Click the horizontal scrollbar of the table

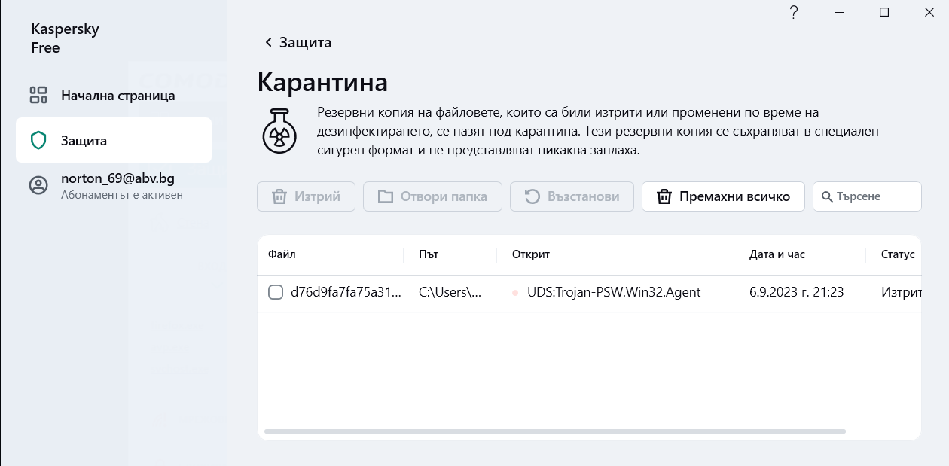[x=555, y=431]
